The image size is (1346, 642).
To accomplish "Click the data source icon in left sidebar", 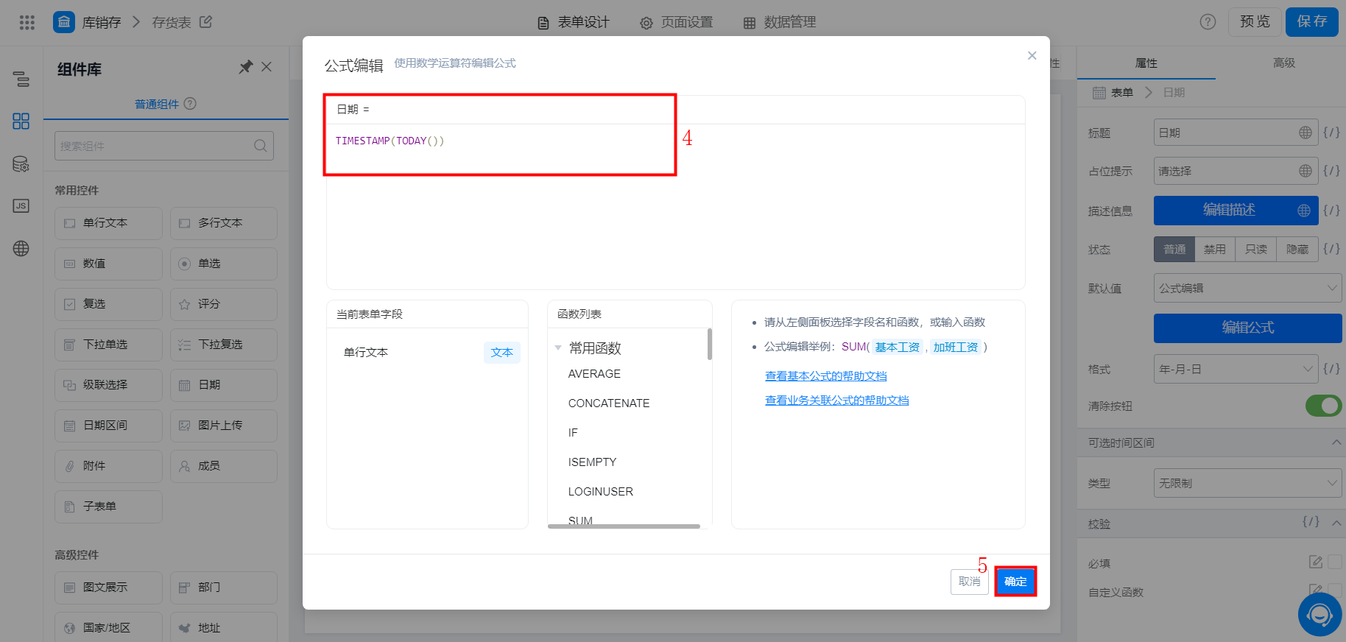I will click(21, 163).
